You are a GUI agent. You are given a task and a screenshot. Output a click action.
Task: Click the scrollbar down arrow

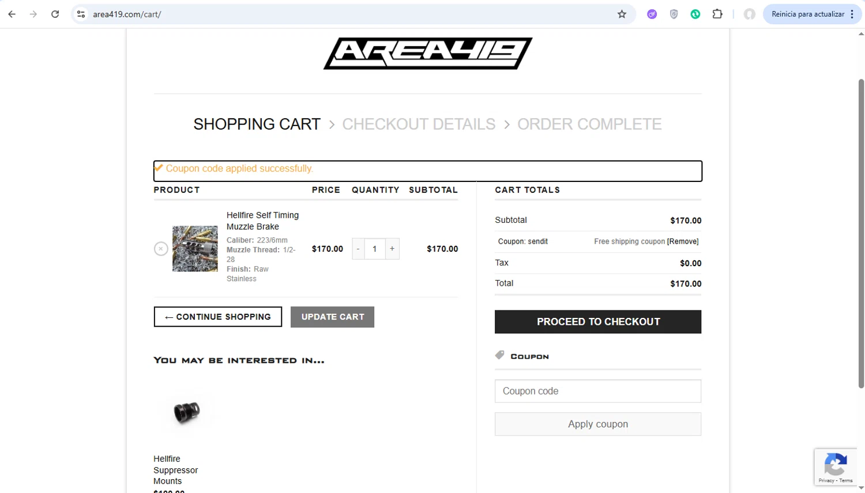[861, 488]
